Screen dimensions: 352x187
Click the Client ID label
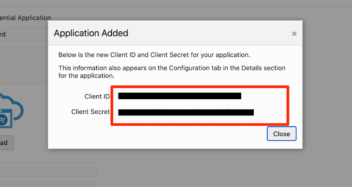[97, 96]
